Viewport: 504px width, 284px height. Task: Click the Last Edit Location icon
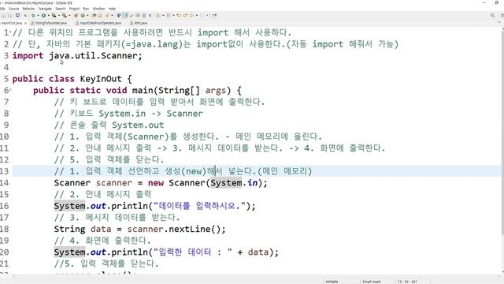tap(179, 16)
